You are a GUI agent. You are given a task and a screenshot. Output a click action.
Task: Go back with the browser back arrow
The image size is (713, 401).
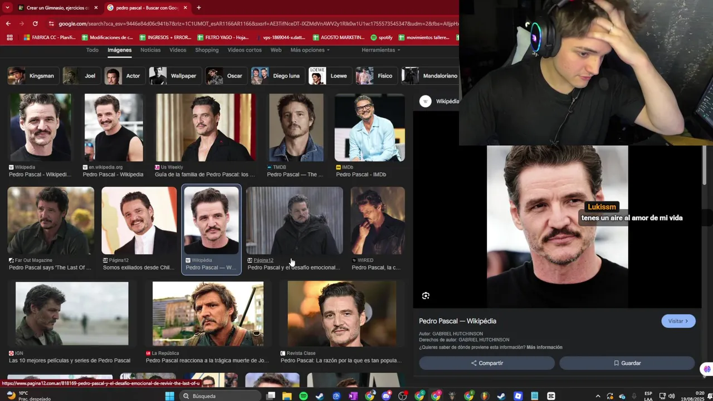tap(8, 23)
